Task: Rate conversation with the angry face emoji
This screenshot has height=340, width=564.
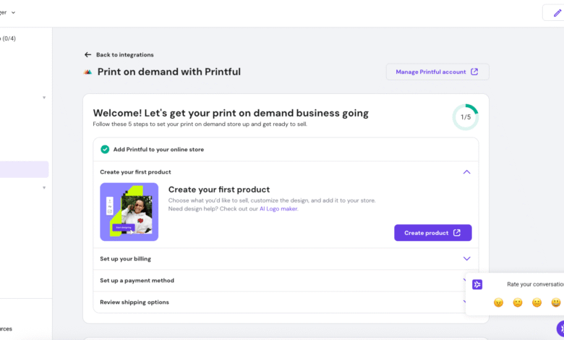Action: (x=498, y=302)
